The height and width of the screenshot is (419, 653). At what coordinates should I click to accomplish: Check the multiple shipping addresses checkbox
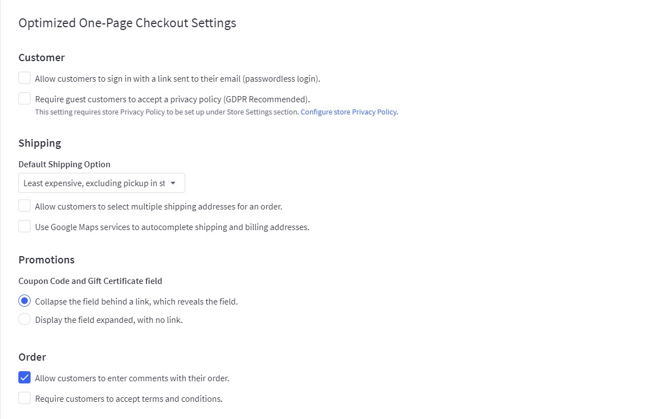click(x=24, y=206)
